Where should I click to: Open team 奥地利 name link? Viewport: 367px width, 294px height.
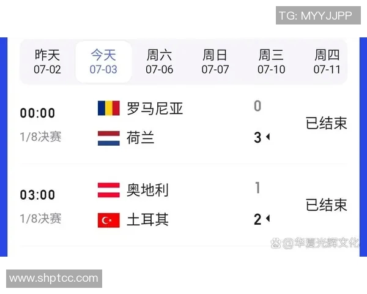(x=147, y=190)
